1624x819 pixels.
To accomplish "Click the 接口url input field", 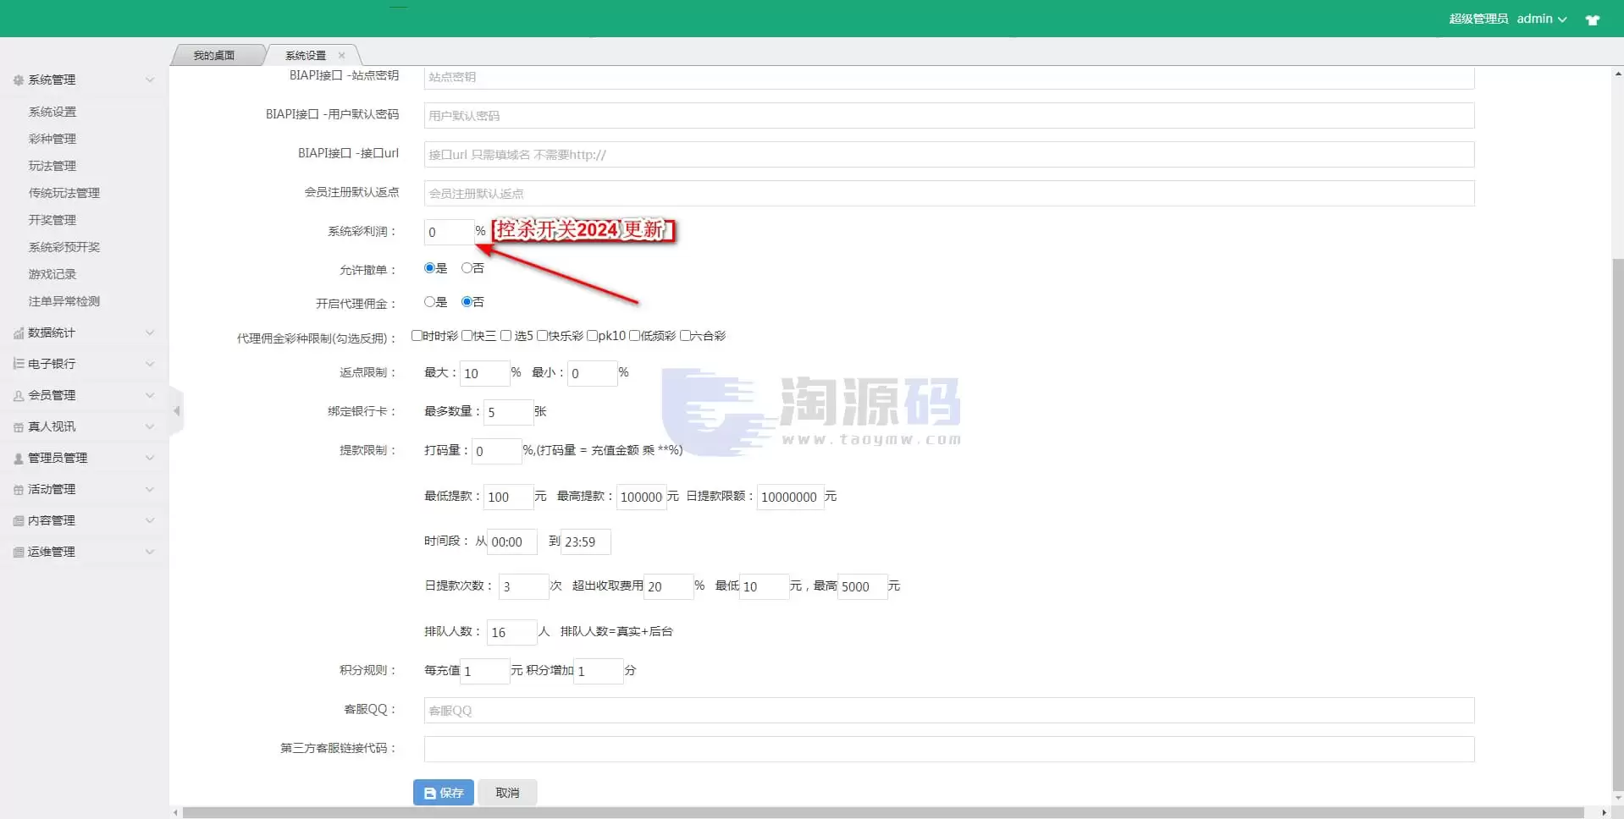I will pyautogui.click(x=949, y=155).
